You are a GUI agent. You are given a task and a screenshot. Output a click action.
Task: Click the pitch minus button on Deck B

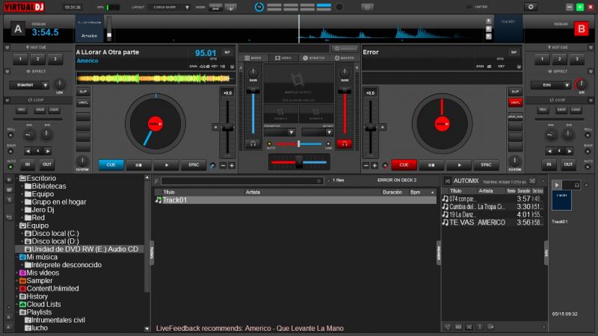366,165
